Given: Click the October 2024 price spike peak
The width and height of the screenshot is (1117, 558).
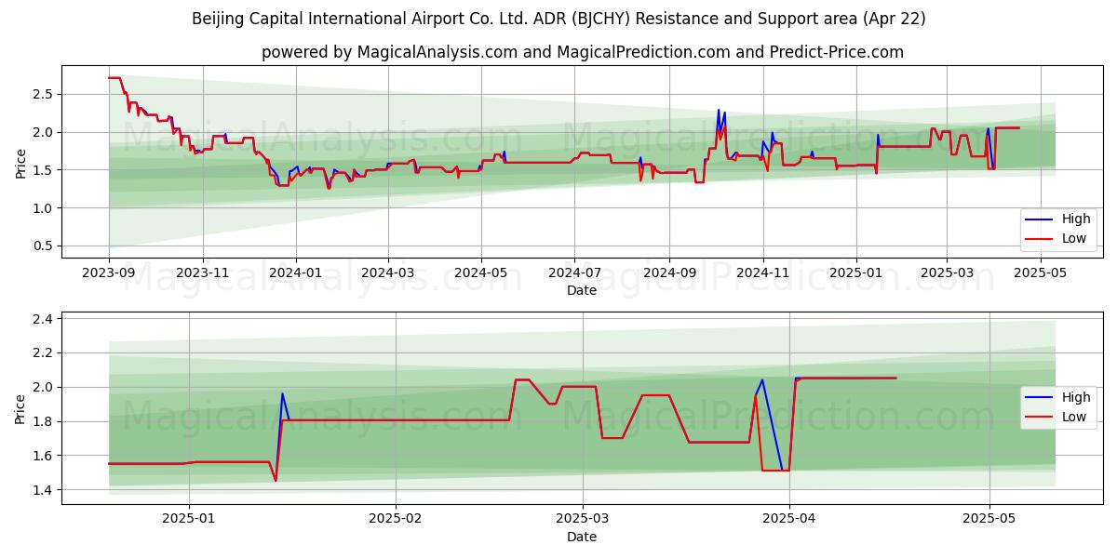Looking at the screenshot, I should pos(719,110).
